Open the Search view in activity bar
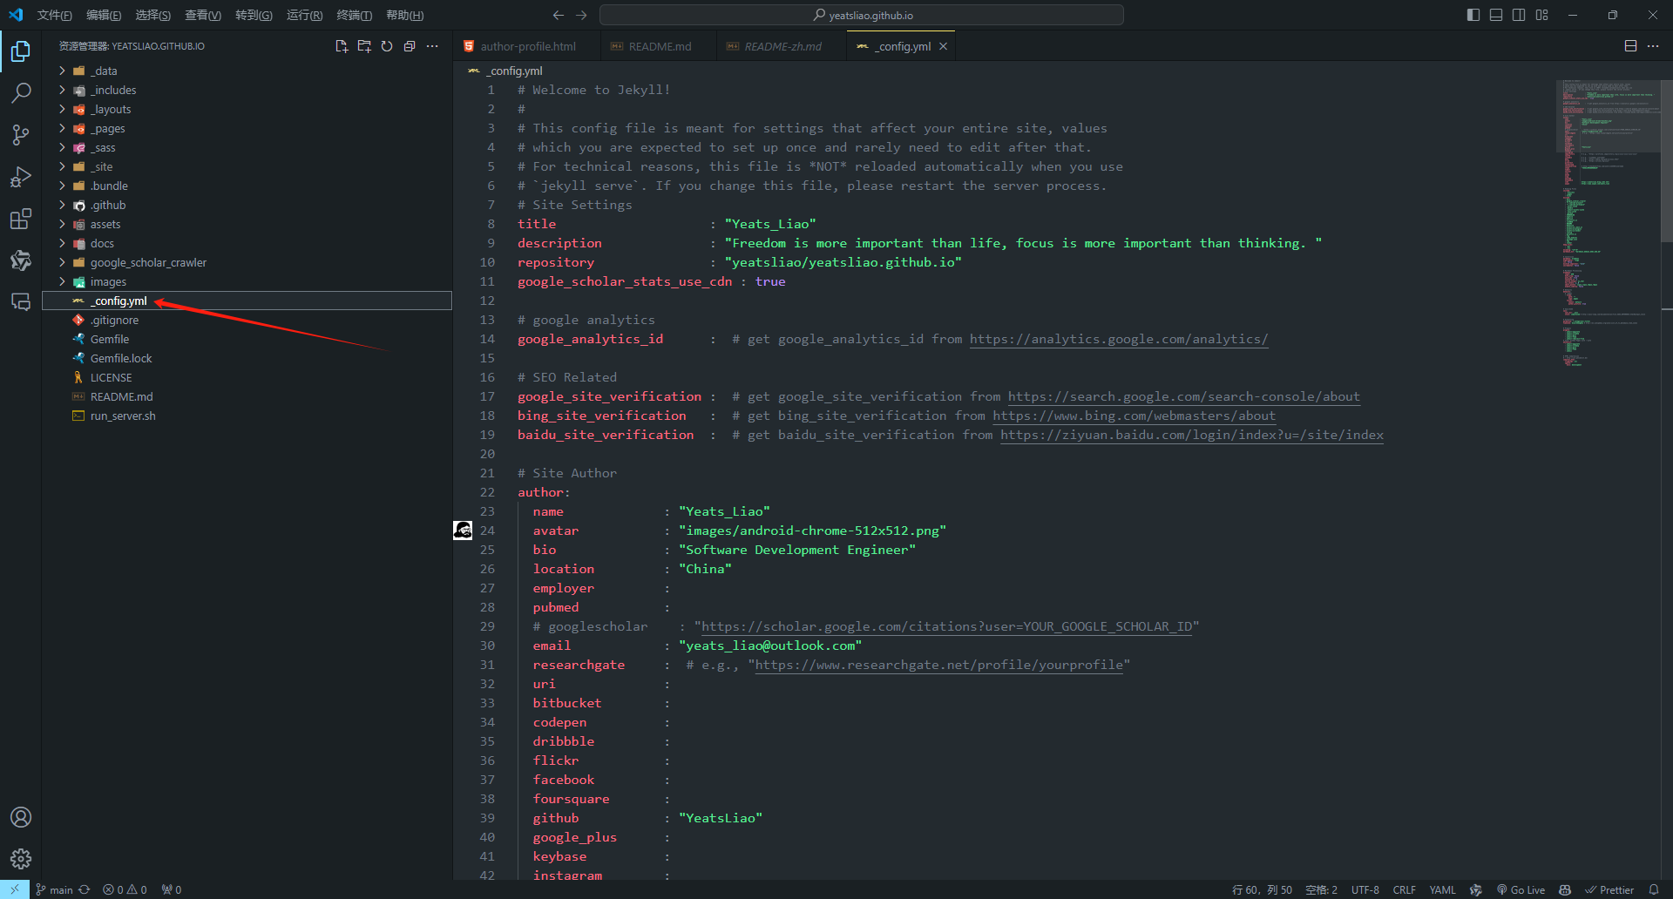This screenshot has height=899, width=1673. pyautogui.click(x=21, y=93)
